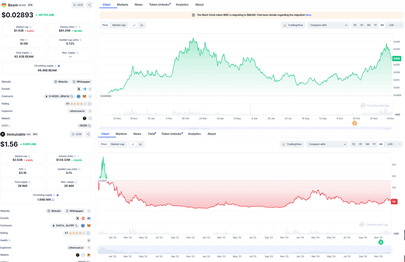Click left handle of Immutable range slider

[98, 250]
